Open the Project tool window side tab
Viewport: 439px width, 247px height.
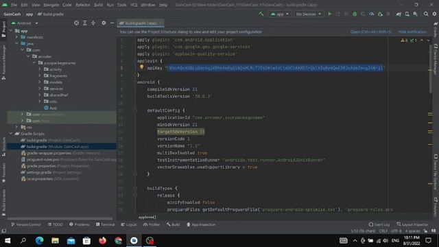pyautogui.click(x=3, y=29)
